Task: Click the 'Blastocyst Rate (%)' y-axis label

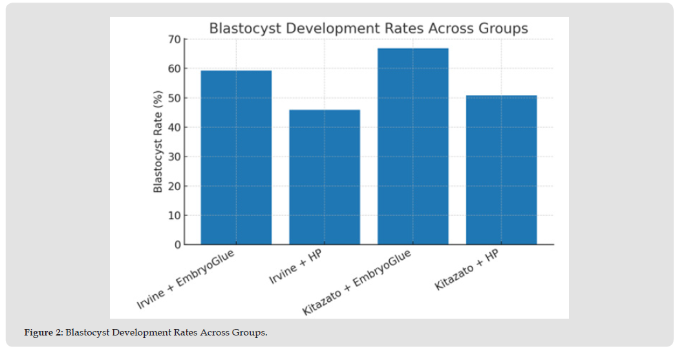Action: [x=158, y=142]
